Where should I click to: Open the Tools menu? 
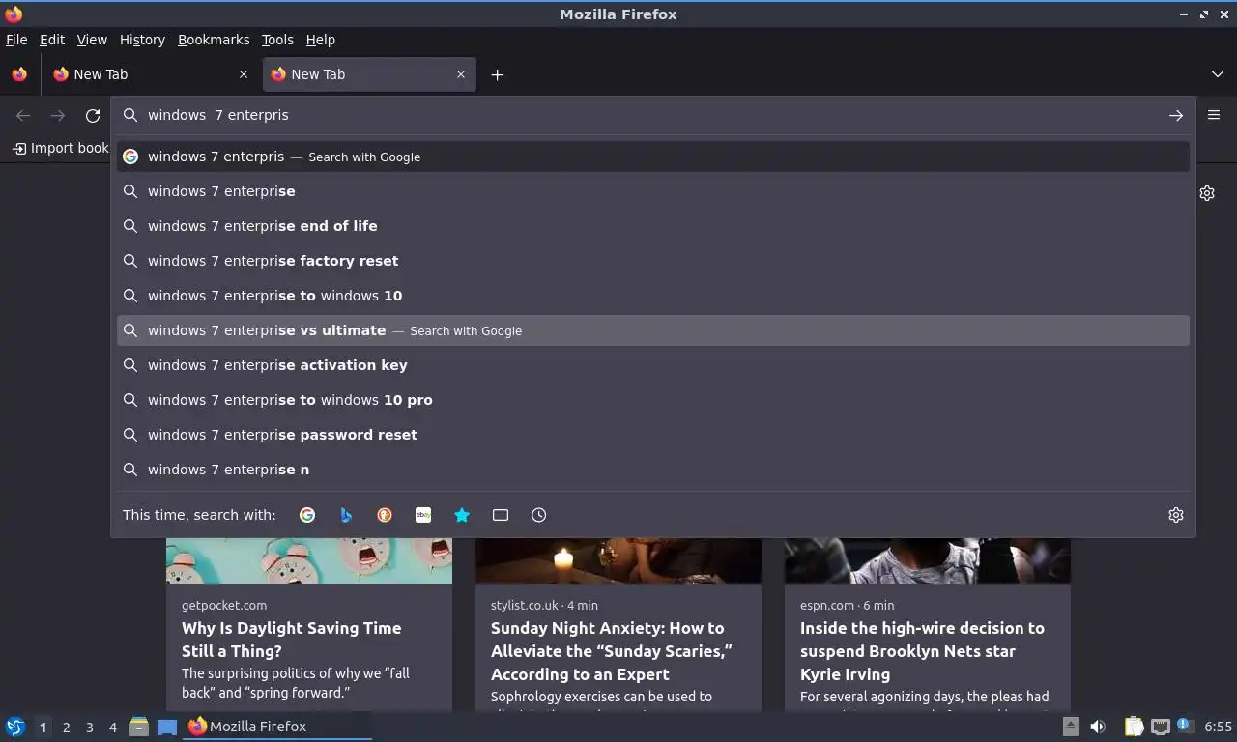(x=277, y=40)
